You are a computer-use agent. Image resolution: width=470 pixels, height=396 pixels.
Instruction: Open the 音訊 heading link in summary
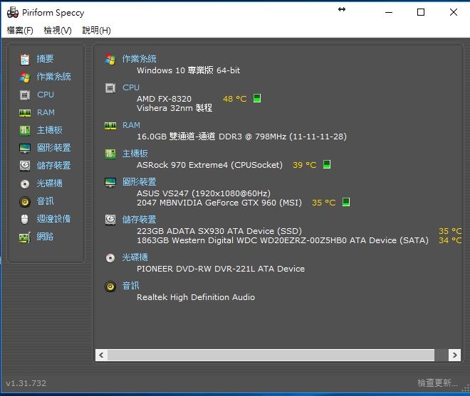130,286
